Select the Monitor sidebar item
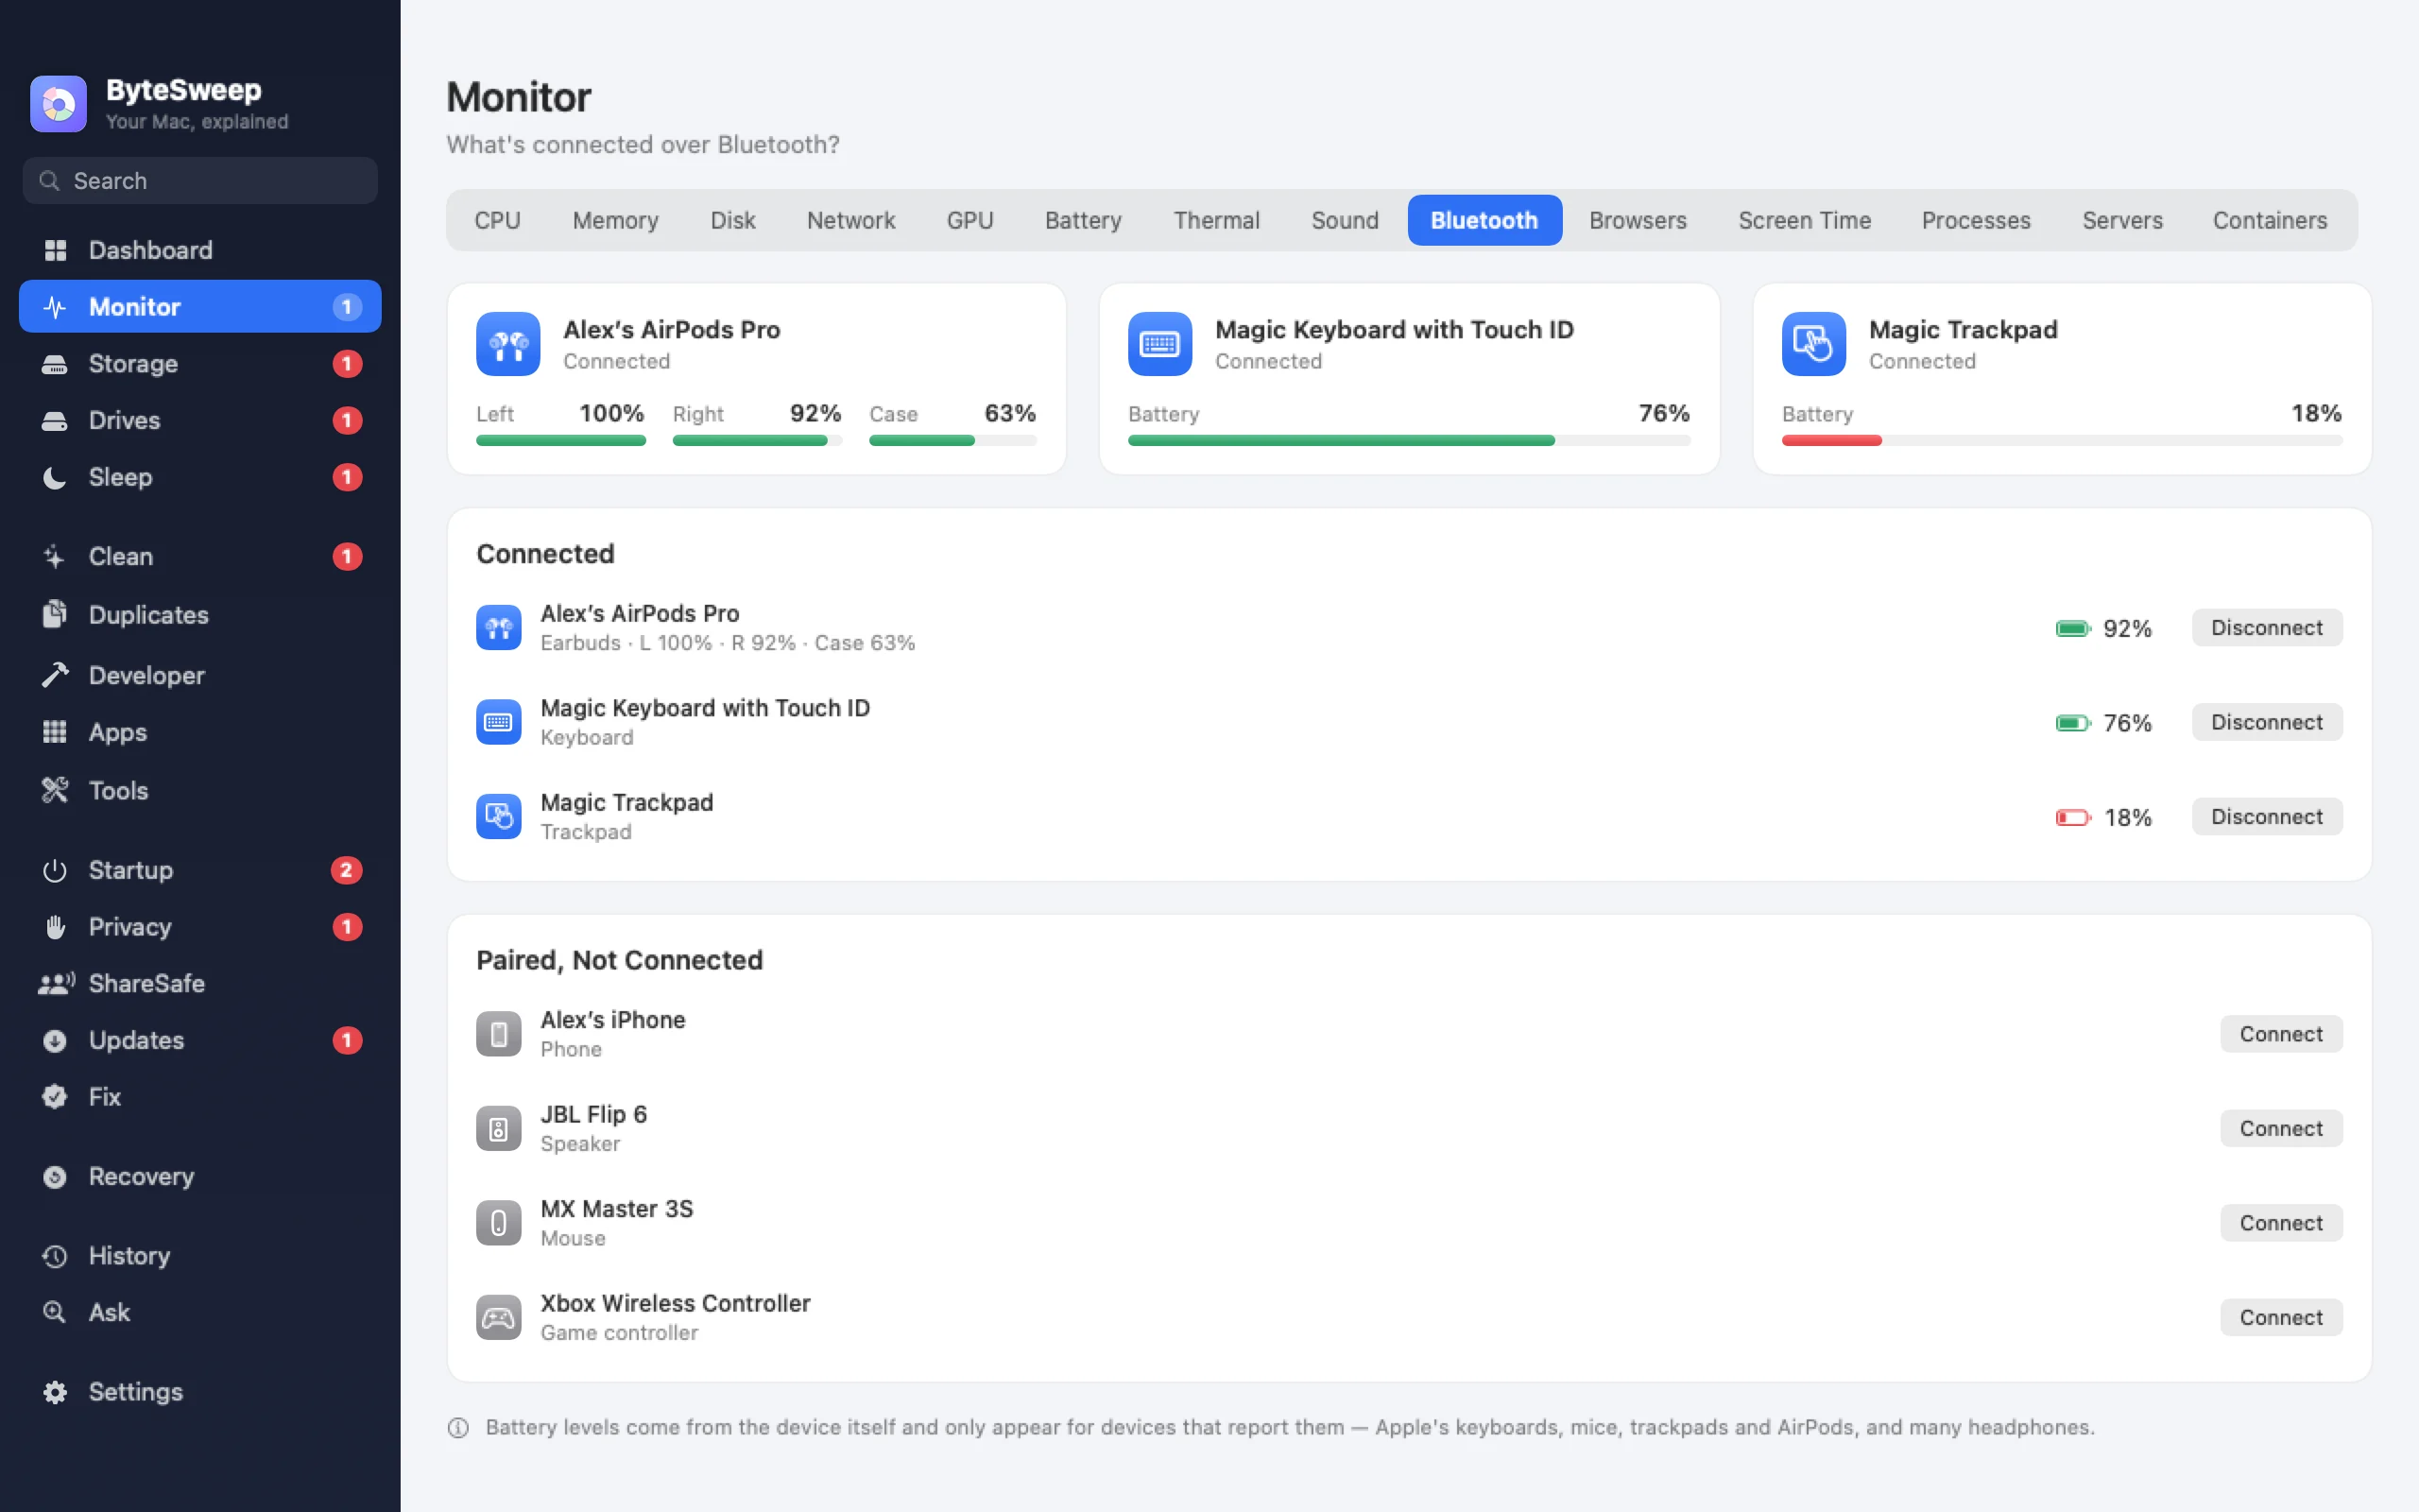This screenshot has height=1512, width=2419. [200, 307]
